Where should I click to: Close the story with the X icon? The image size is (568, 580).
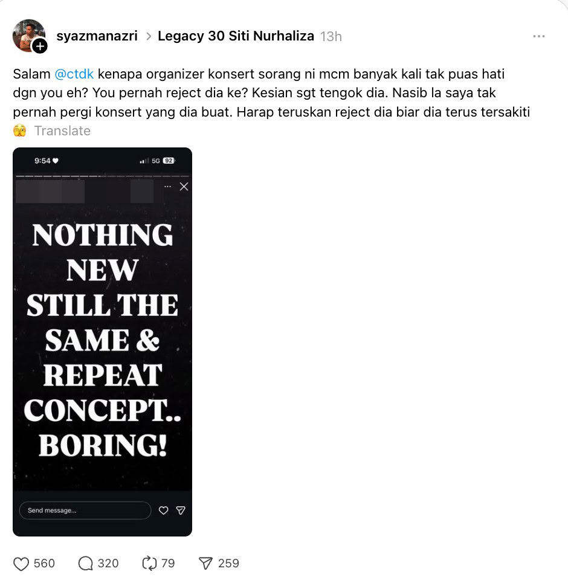[184, 187]
